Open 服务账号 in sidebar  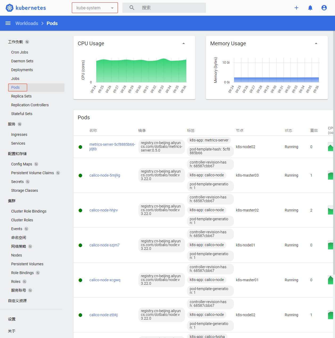click(x=19, y=290)
